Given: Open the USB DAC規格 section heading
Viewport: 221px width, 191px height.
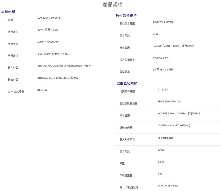Looking at the screenshot, I should [x=127, y=84].
